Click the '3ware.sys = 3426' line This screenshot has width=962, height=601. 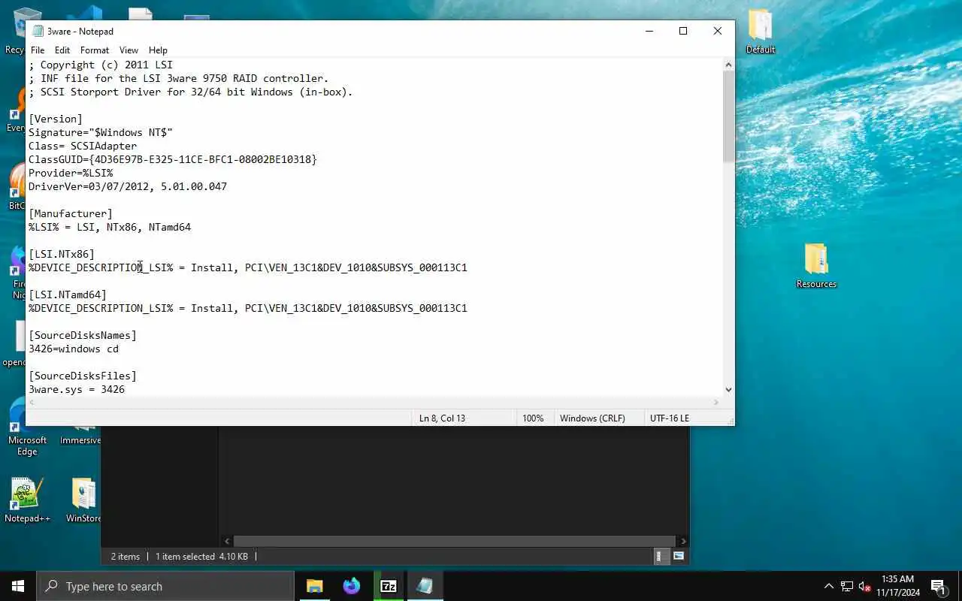pyautogui.click(x=77, y=389)
